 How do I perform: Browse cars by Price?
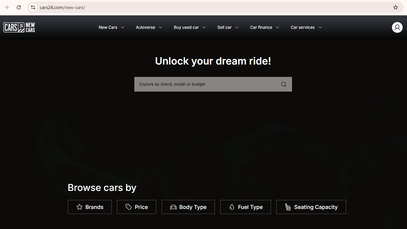137,207
